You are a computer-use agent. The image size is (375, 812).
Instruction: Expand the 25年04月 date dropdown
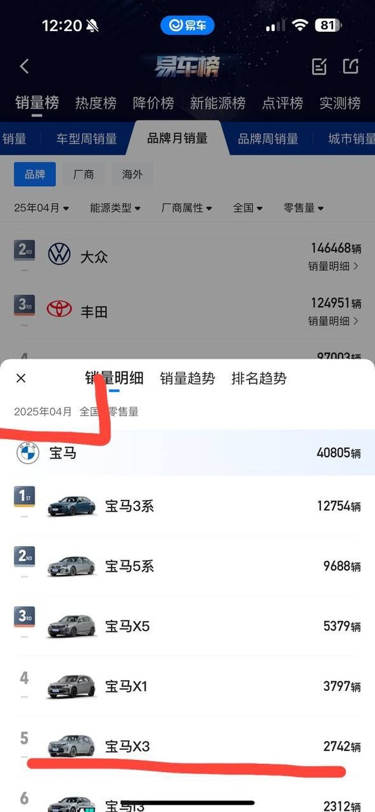(x=41, y=208)
